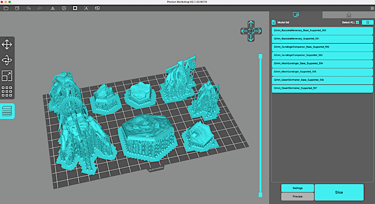Open the hollow and infill tool
This screenshot has height=204, width=375.
coord(64,8)
